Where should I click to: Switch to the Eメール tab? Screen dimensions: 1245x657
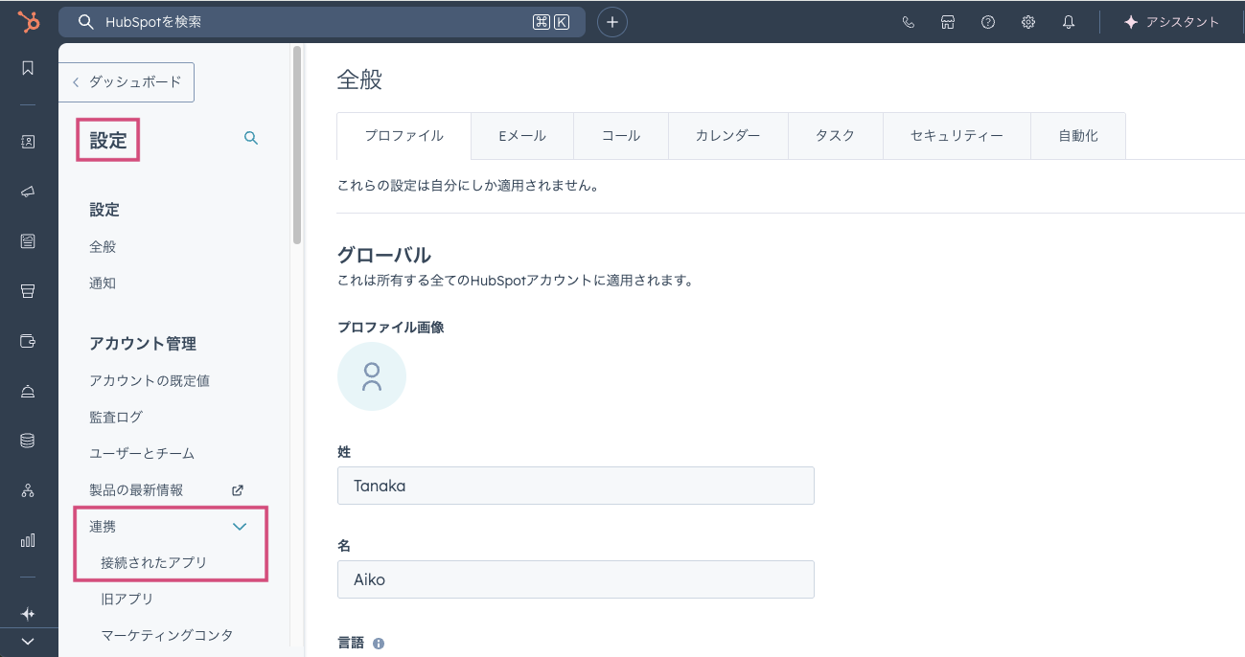tap(522, 136)
